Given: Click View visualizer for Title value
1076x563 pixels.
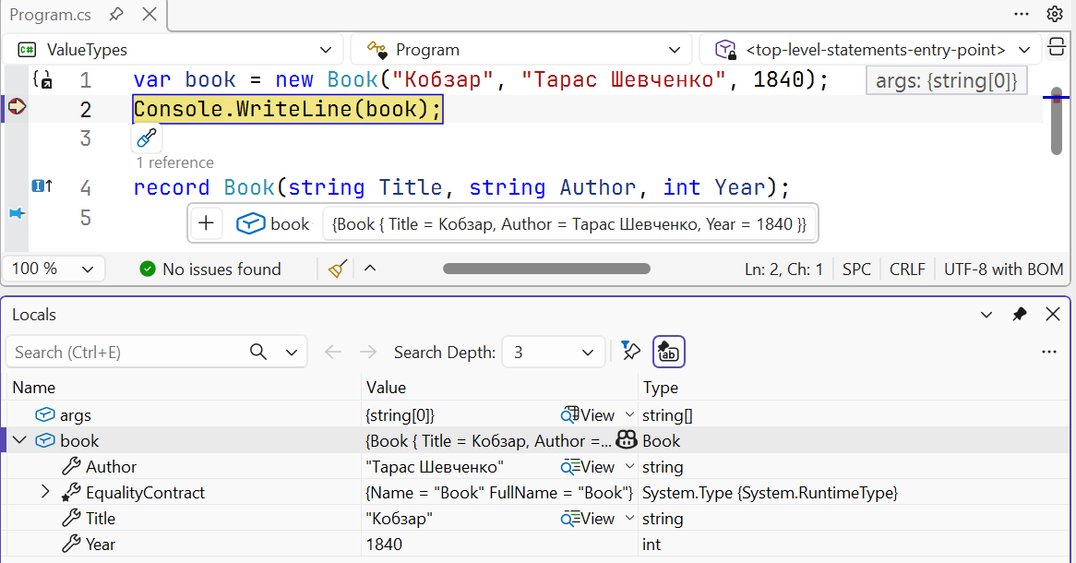Looking at the screenshot, I should point(588,519).
